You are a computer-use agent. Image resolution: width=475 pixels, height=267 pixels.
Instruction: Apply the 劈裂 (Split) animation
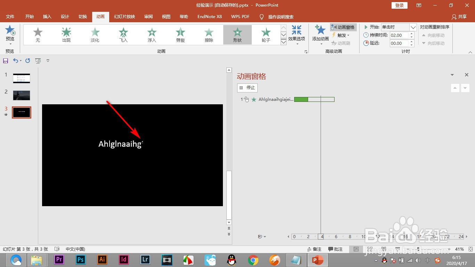click(x=180, y=35)
